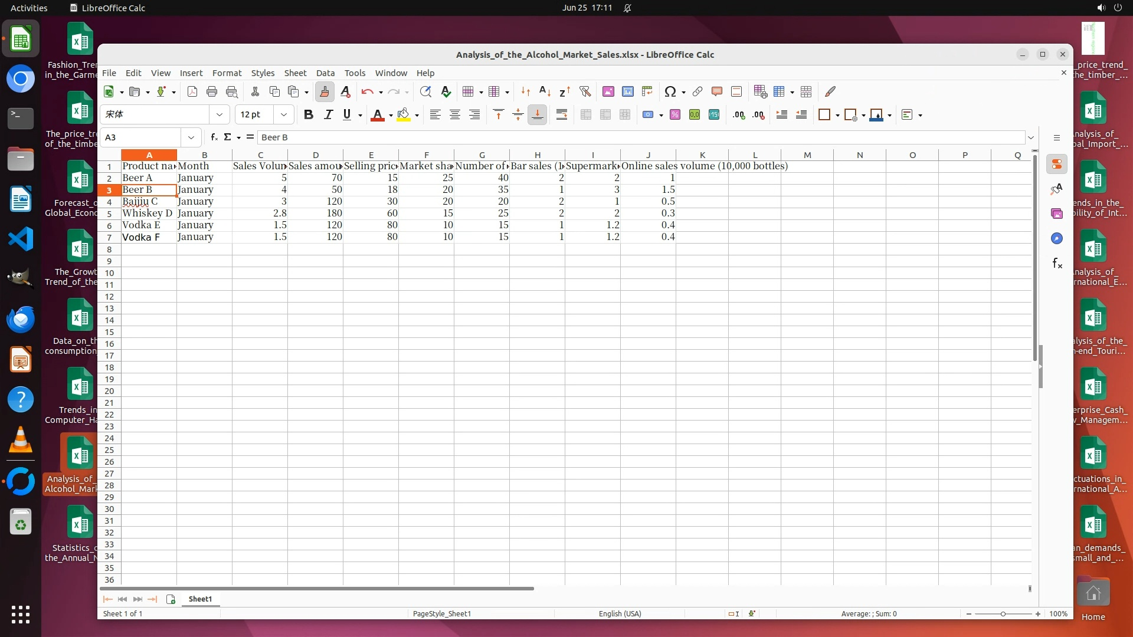
Task: Click the Clone Formatting paintbrush icon
Action: [324, 91]
